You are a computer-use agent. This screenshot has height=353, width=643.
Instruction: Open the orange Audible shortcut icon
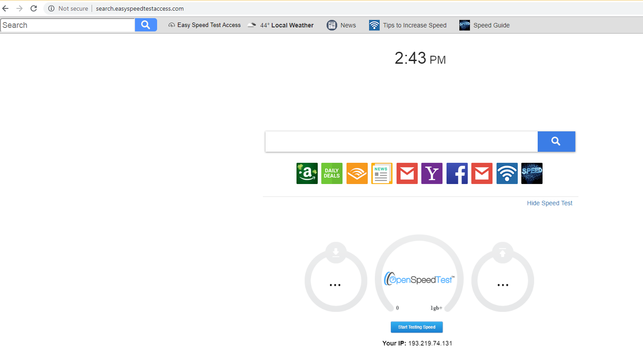pyautogui.click(x=357, y=173)
